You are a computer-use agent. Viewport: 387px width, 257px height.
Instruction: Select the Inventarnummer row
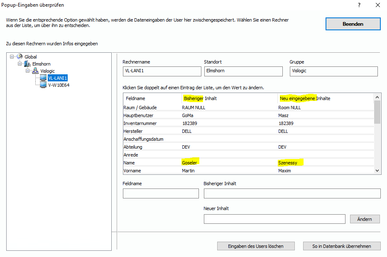248,123
